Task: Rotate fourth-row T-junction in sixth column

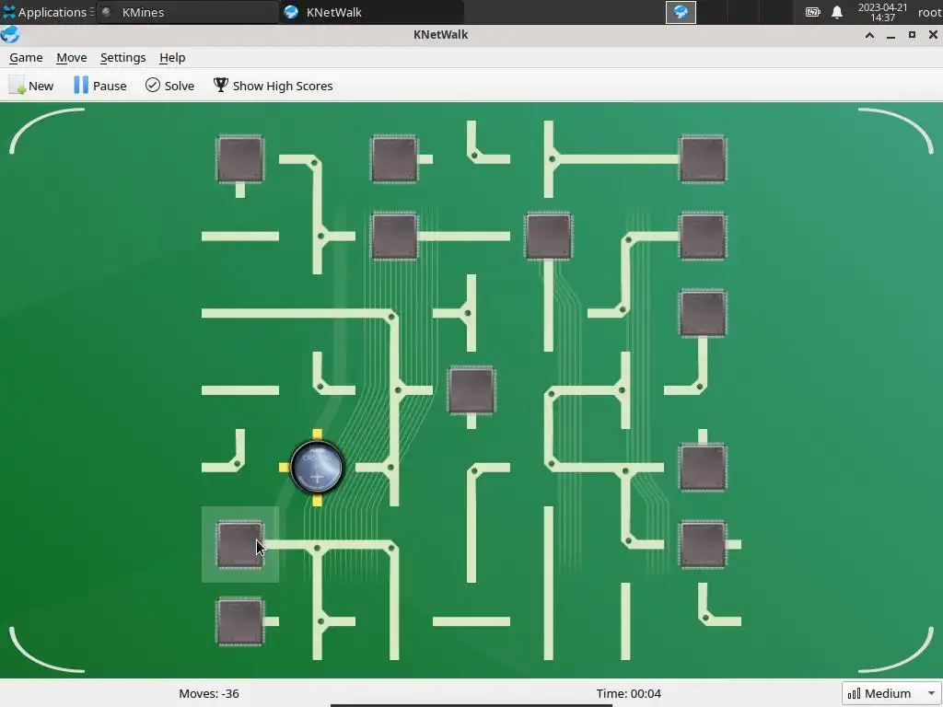Action: click(x=625, y=390)
